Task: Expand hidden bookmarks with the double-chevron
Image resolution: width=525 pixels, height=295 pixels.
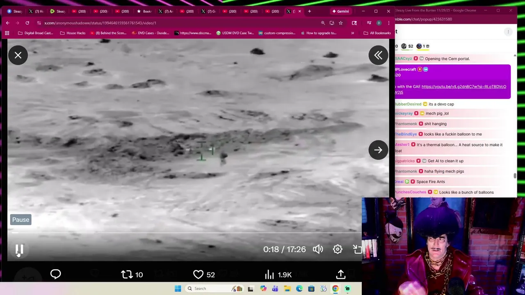Action: click(x=352, y=33)
